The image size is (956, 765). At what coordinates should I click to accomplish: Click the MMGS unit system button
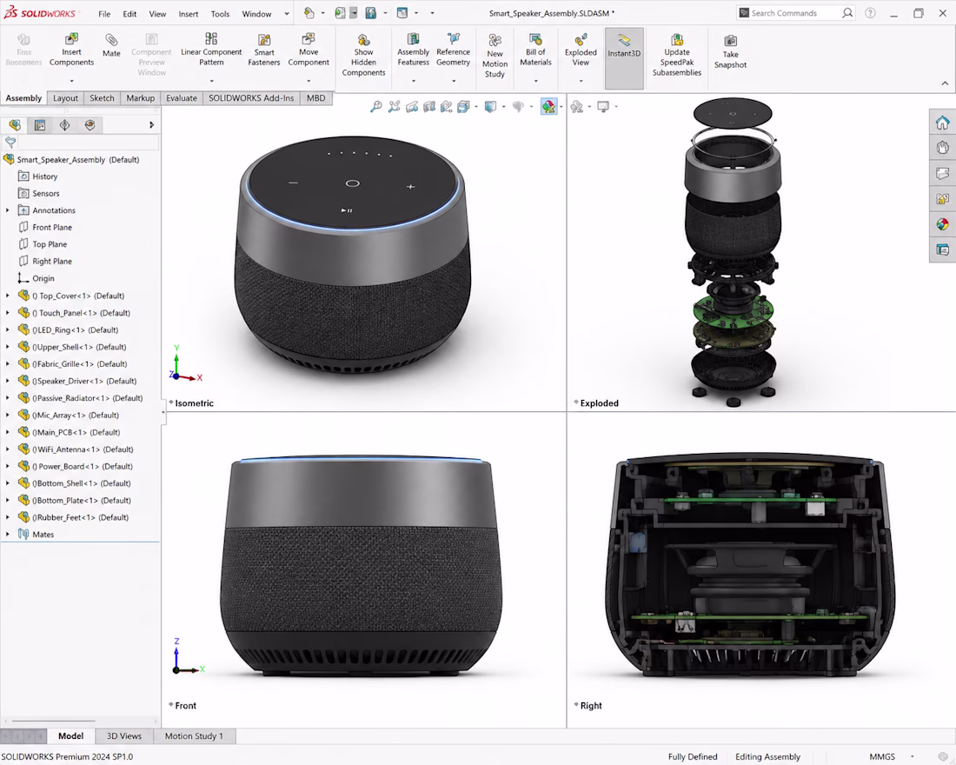coord(882,756)
